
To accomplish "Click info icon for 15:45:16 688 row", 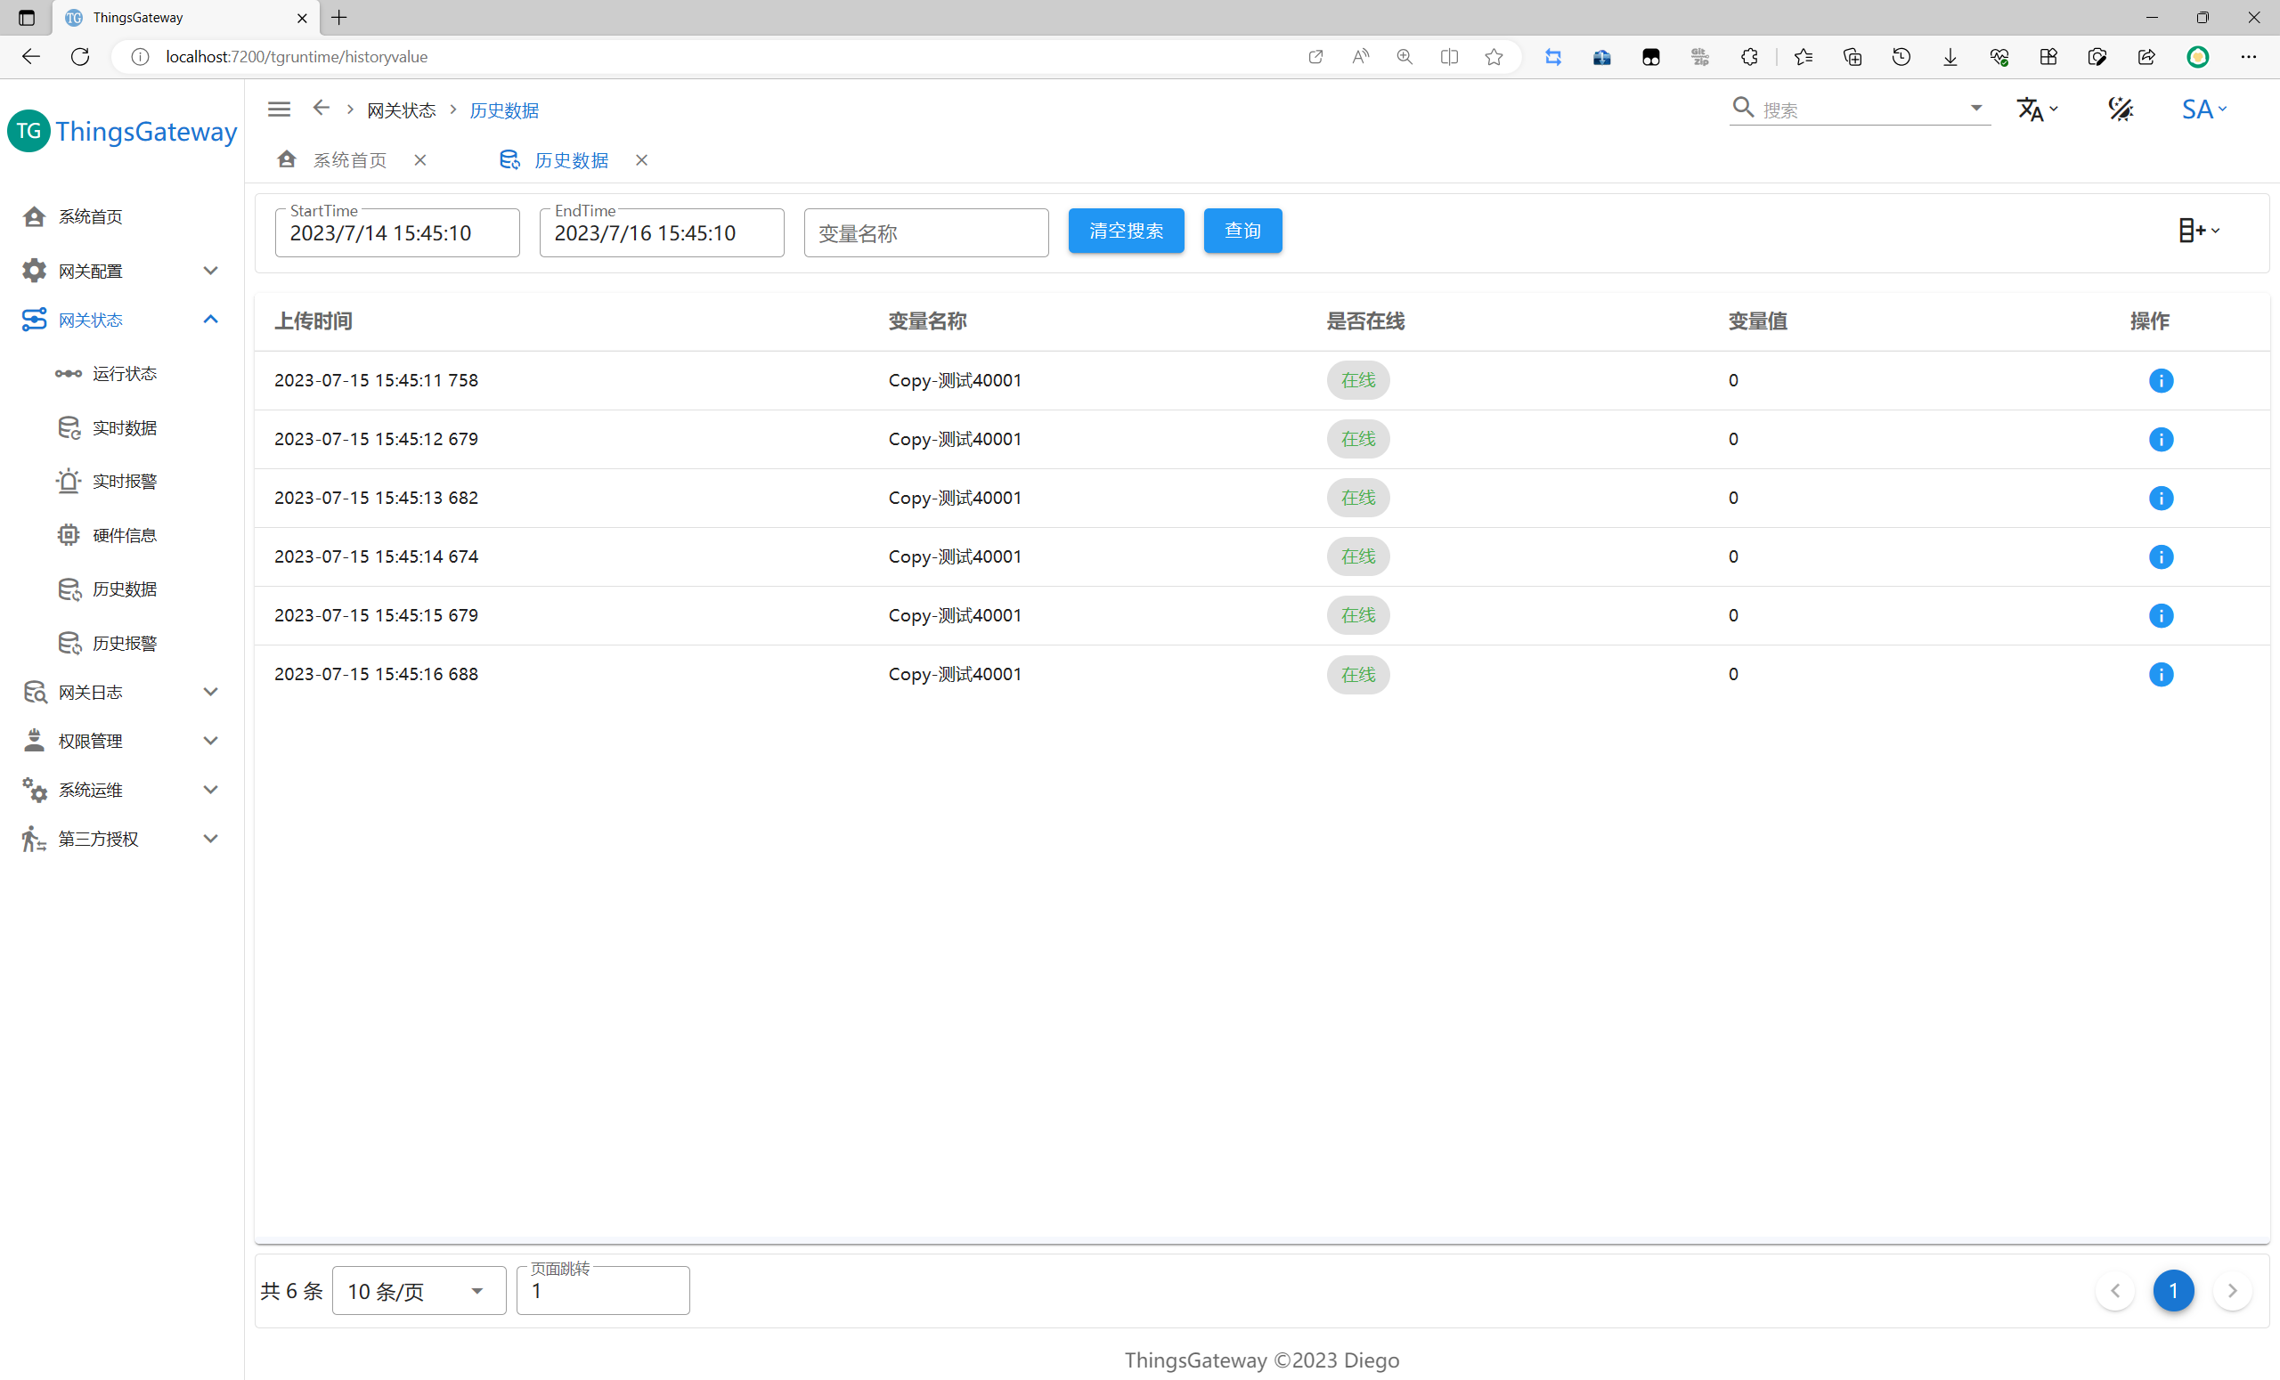I will point(2160,674).
